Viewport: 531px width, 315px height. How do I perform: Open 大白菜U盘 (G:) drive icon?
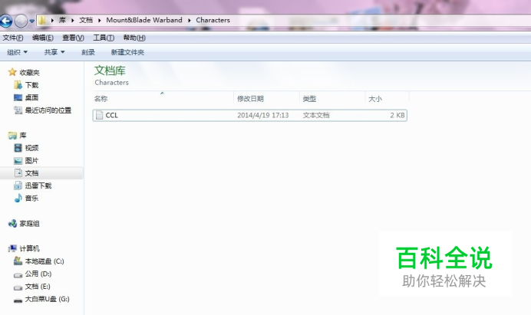(18, 300)
